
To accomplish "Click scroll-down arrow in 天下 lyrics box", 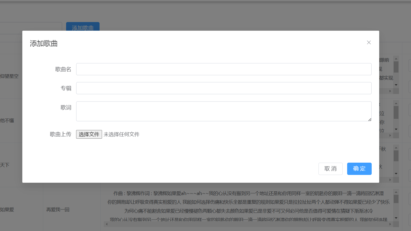I will click(396, 174).
